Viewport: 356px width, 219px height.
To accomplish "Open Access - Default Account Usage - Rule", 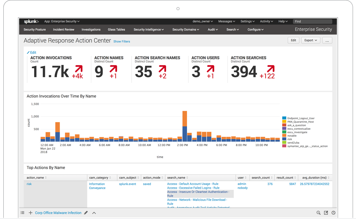I will [193, 184].
